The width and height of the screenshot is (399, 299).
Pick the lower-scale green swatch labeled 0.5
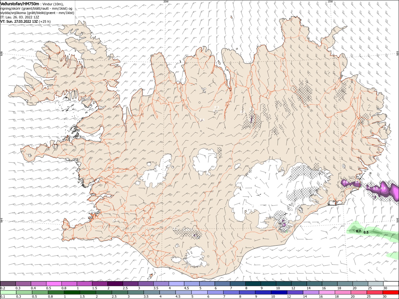pyautogui.click(x=40, y=292)
